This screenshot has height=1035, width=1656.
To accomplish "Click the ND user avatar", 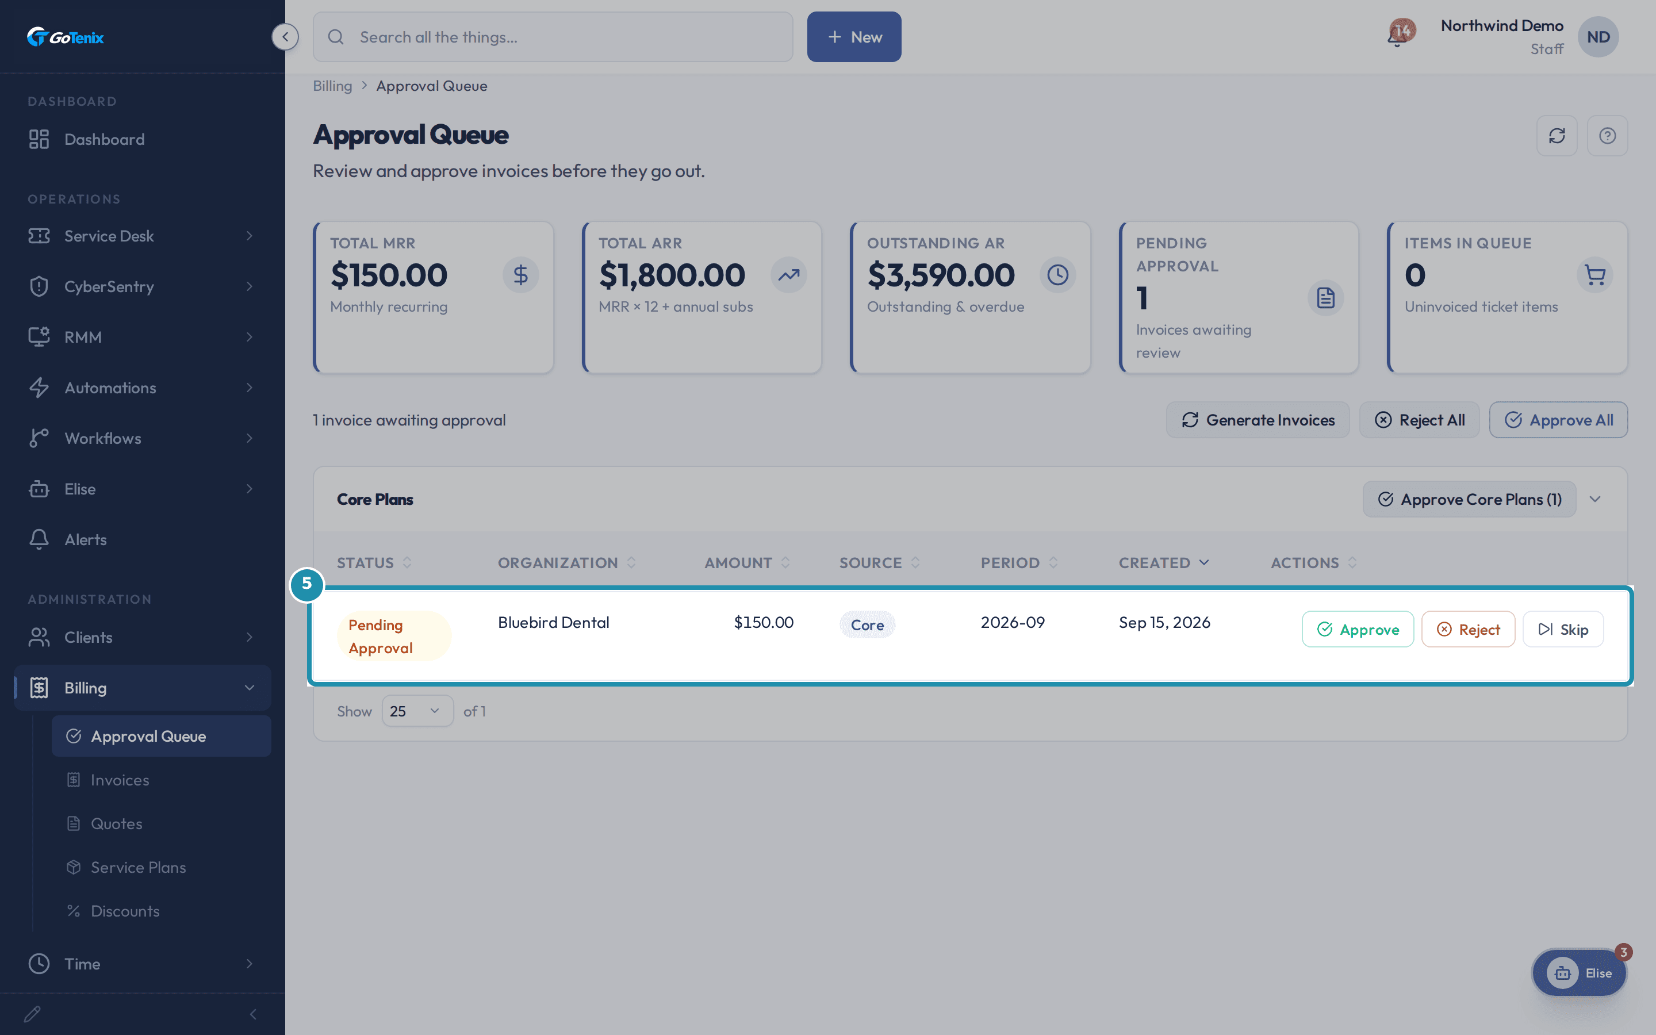I will [x=1598, y=37].
